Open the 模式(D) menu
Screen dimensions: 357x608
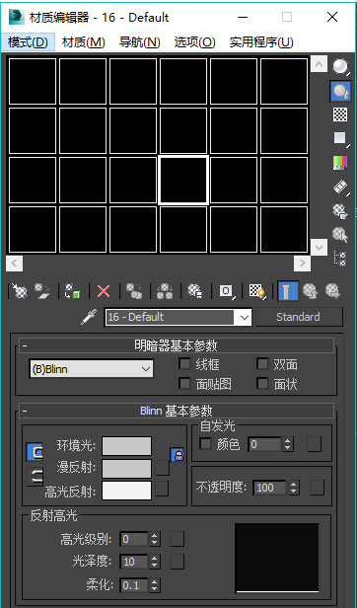28,42
